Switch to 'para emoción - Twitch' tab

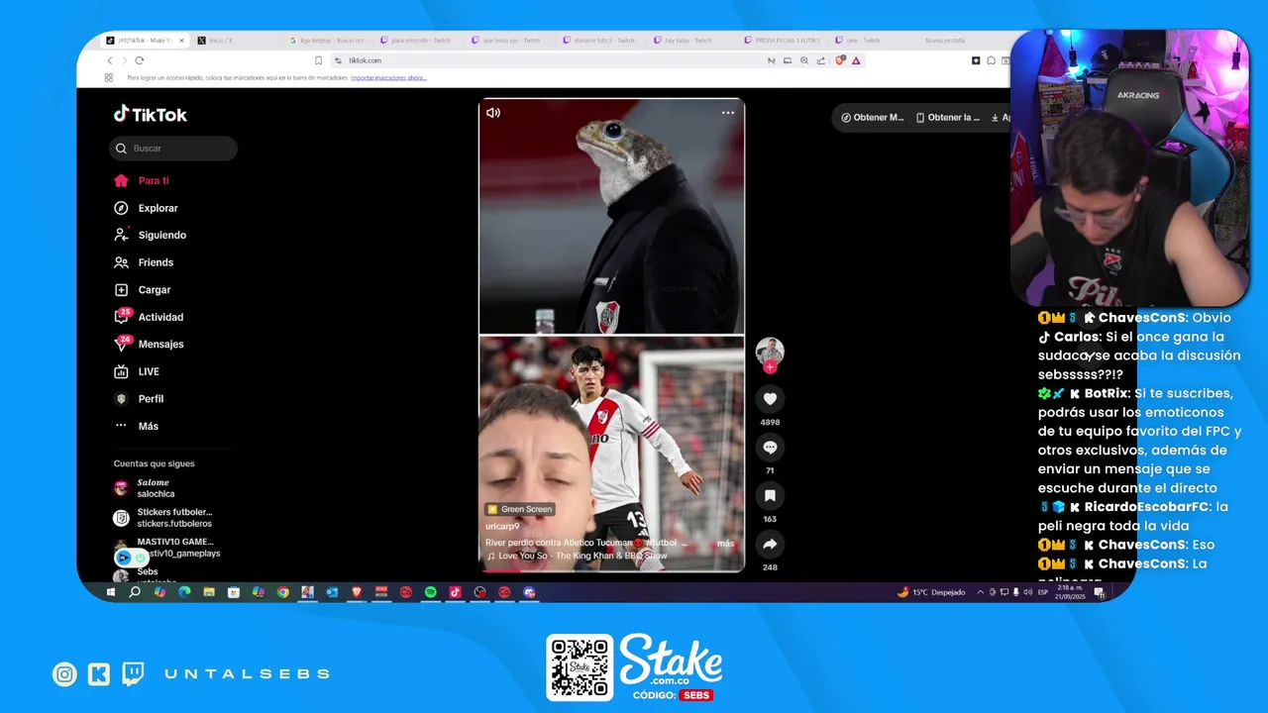[x=418, y=41]
